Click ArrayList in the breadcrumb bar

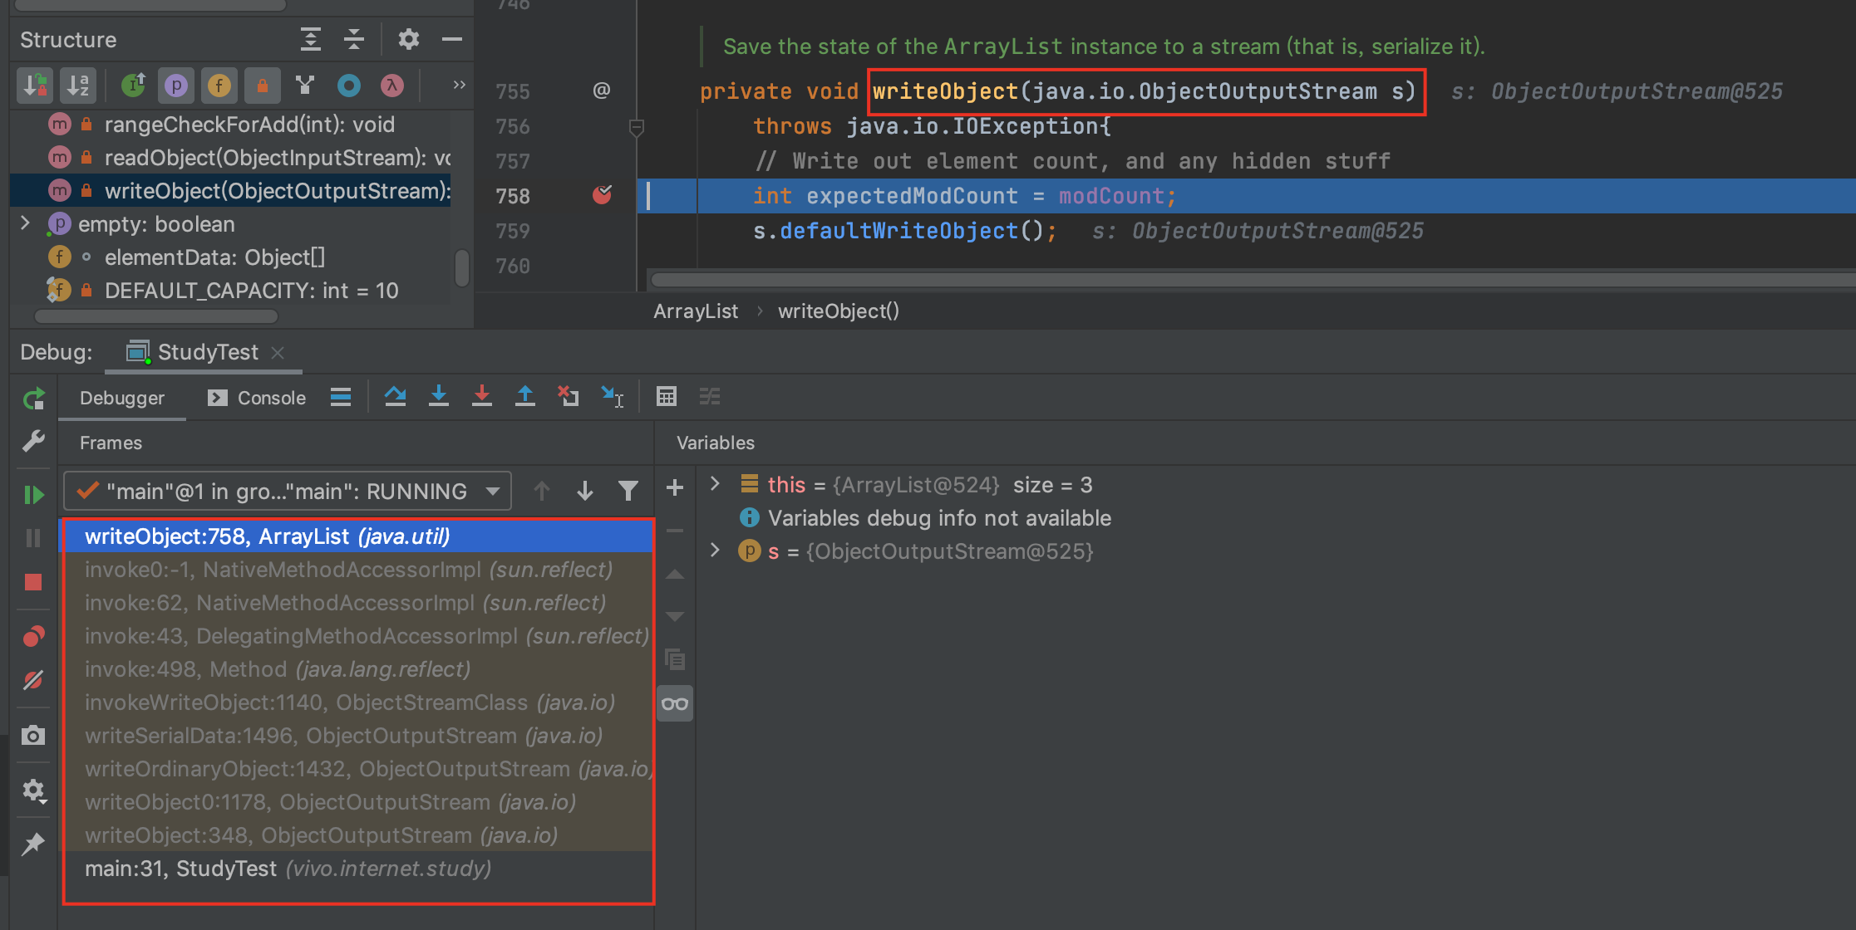695,311
